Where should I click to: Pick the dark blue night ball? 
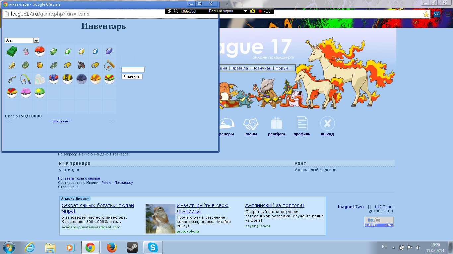(x=82, y=79)
